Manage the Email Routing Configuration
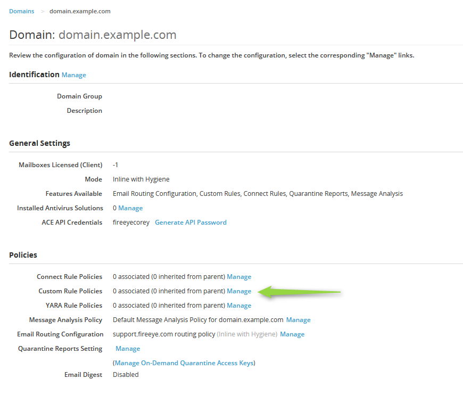 [292, 334]
